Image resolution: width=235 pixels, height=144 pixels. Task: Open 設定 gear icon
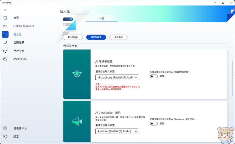click(5, 137)
